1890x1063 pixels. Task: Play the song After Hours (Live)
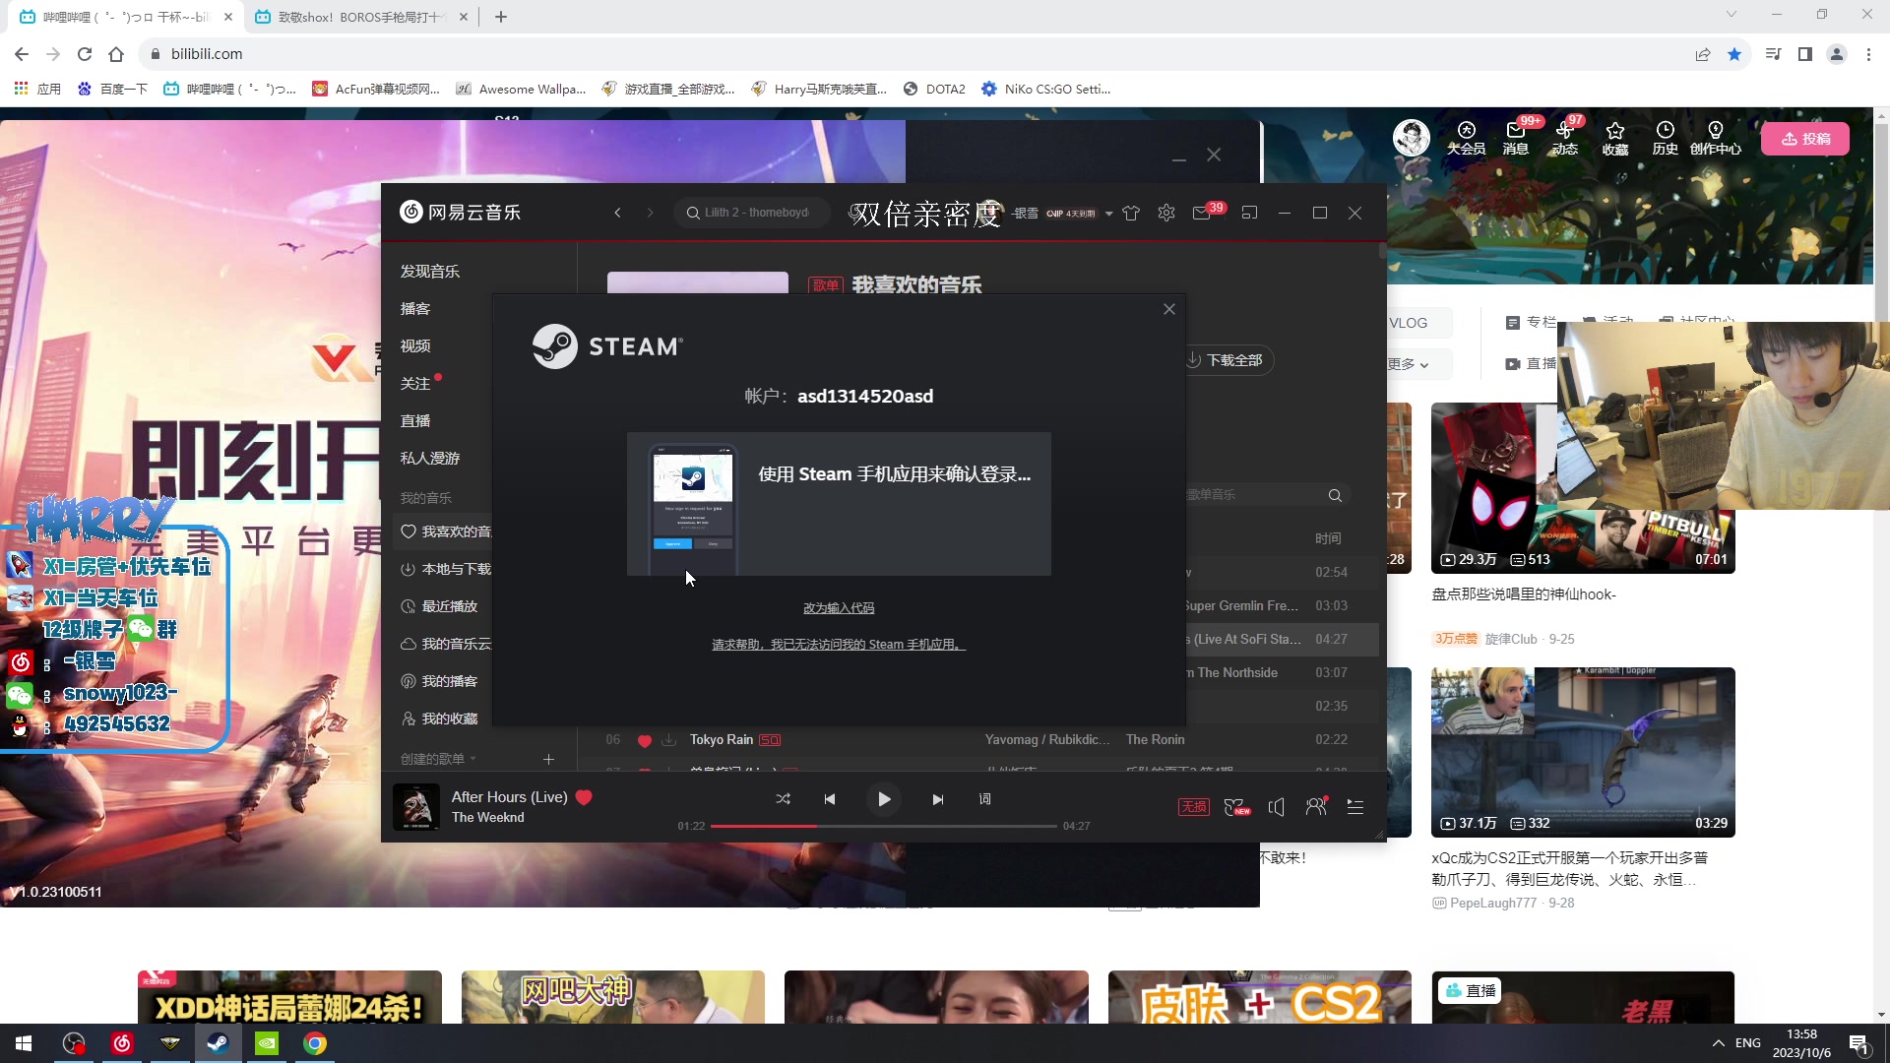point(884,799)
